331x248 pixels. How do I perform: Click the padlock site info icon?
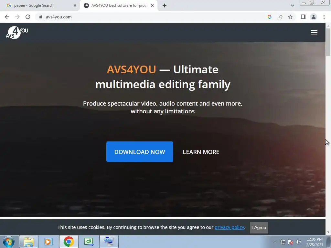click(40, 17)
